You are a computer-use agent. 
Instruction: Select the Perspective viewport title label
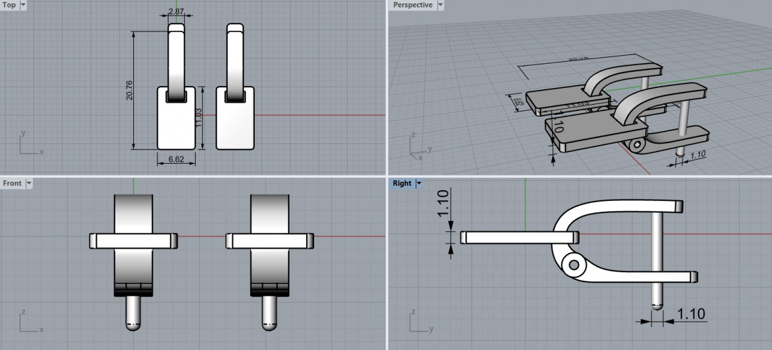tap(412, 5)
